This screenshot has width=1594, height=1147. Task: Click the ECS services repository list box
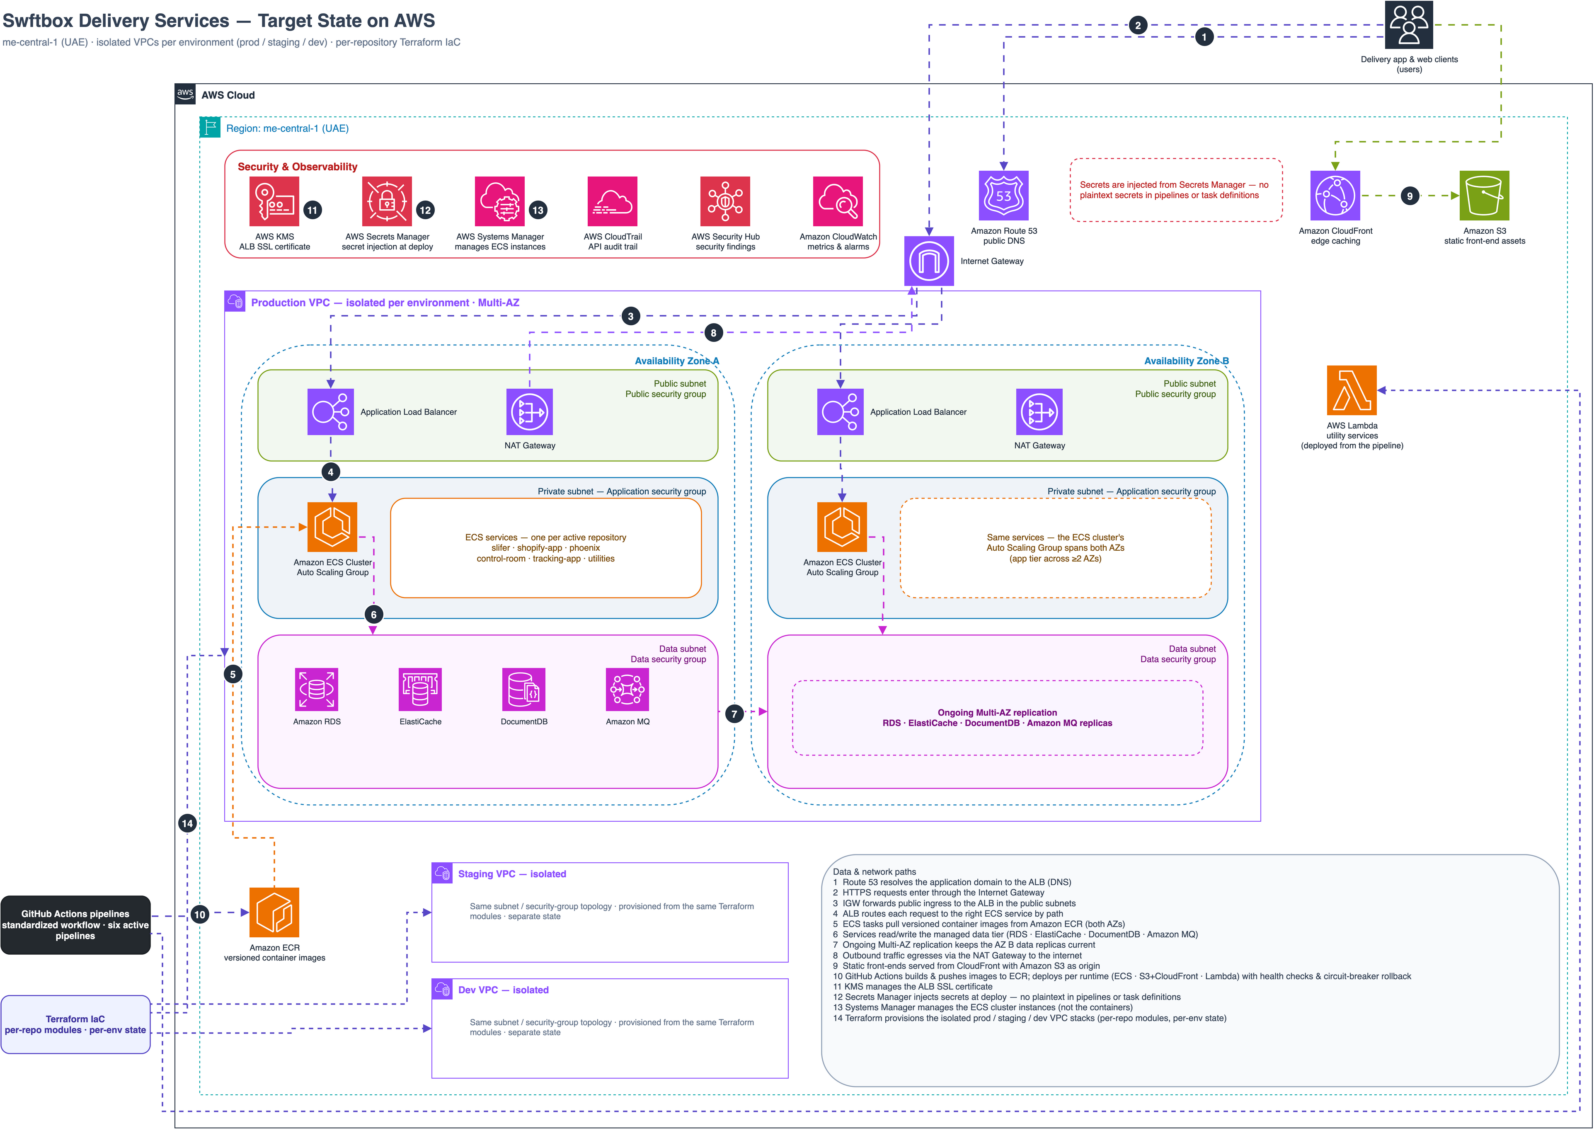click(545, 548)
